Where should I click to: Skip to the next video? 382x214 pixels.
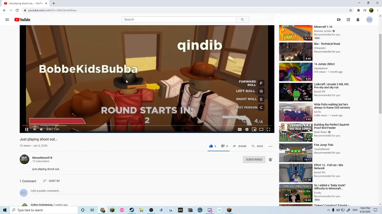35,129
